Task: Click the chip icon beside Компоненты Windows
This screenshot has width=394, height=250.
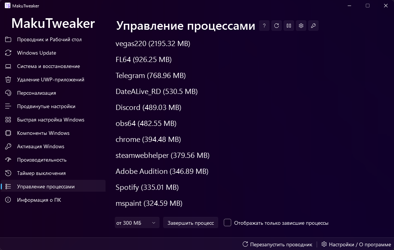Action: click(8, 133)
